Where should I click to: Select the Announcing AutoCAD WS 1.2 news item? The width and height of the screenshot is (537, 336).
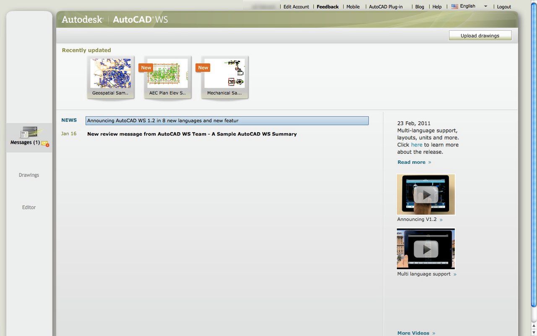[227, 121]
